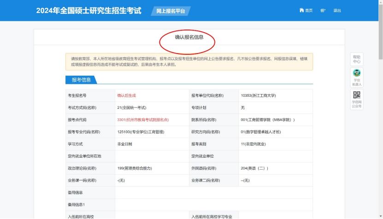Click the orange notice warning text
This screenshot has width=383, height=219.
click(189, 62)
